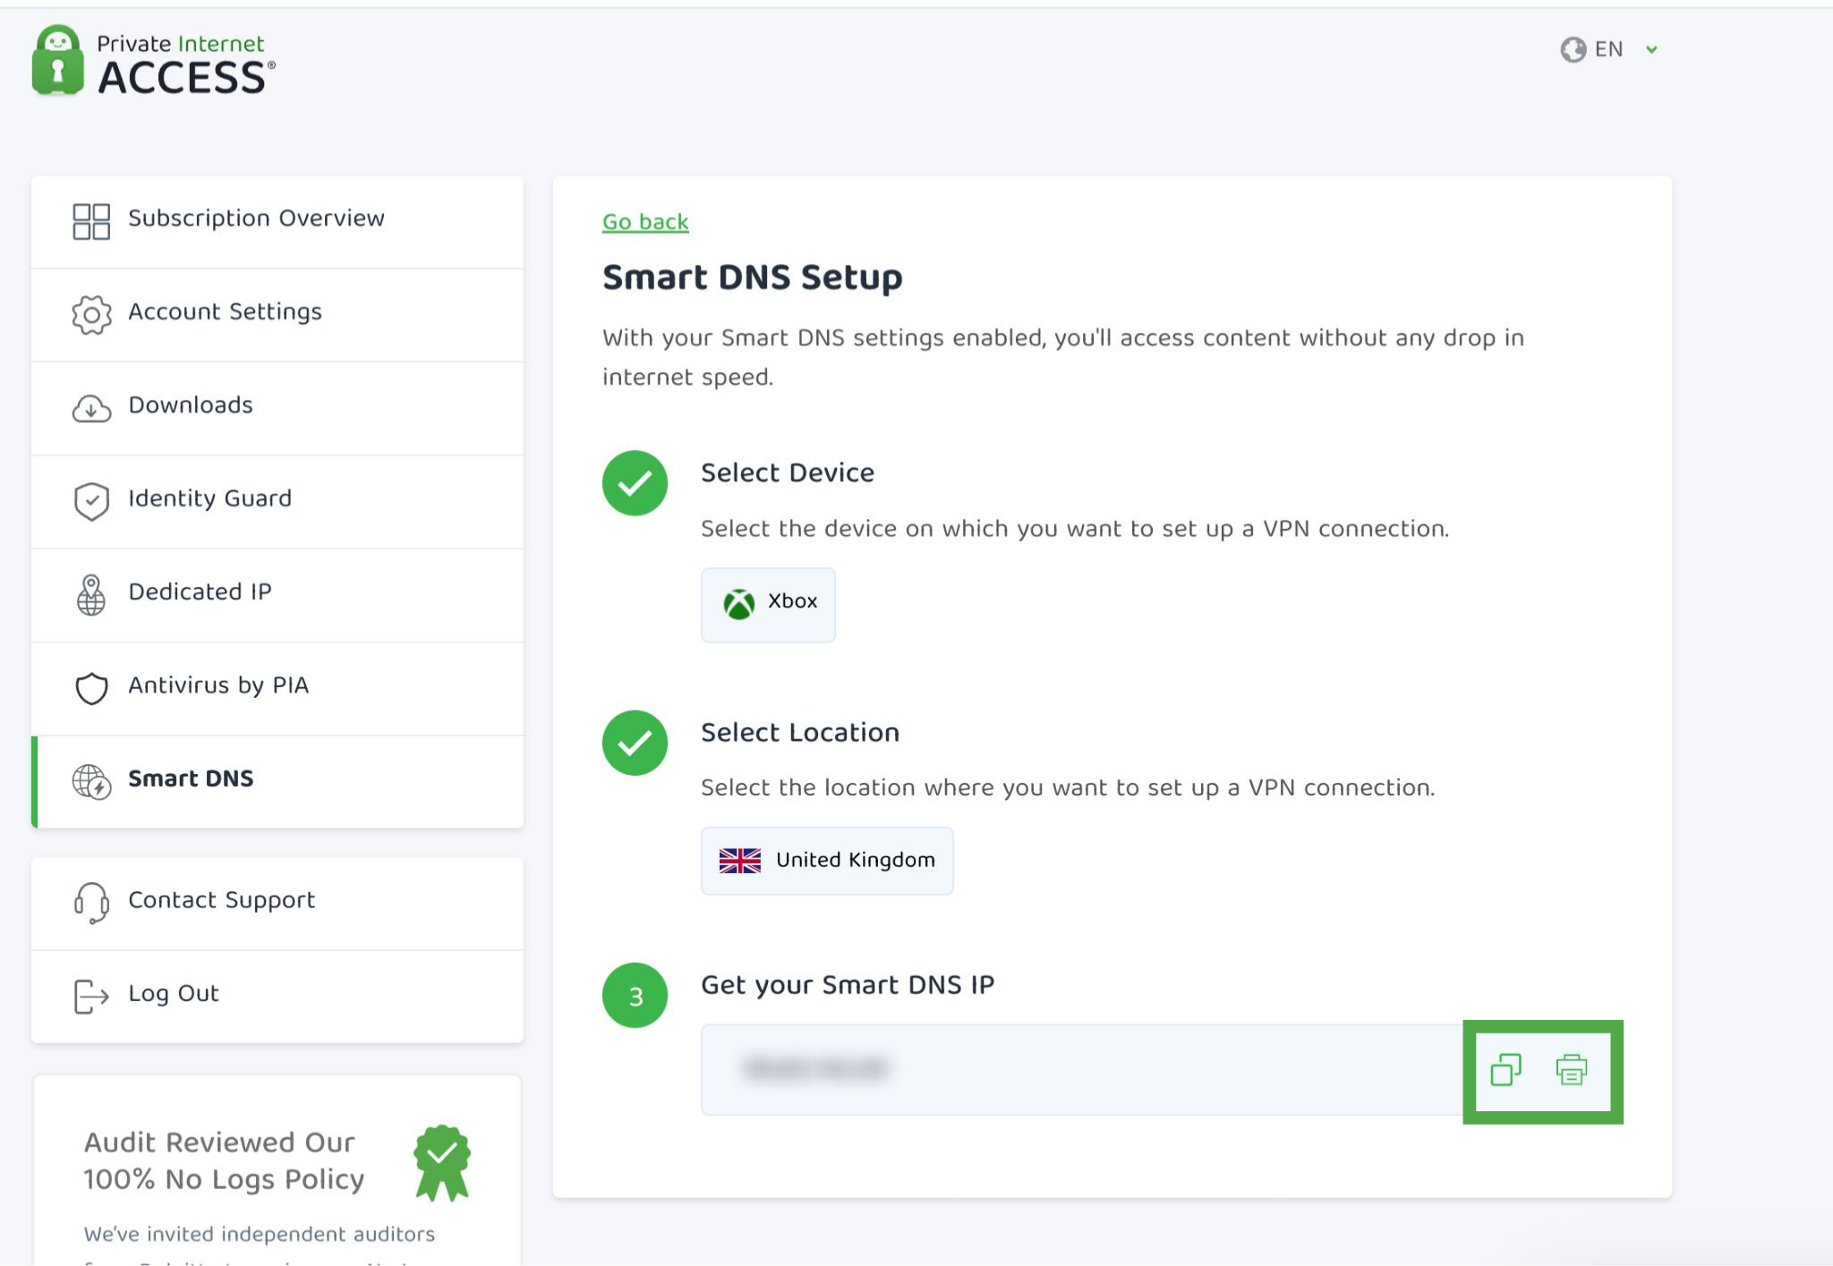Click Audit Reviewed Our 100% No Logs Policy
This screenshot has width=1833, height=1266.
[224, 1161]
